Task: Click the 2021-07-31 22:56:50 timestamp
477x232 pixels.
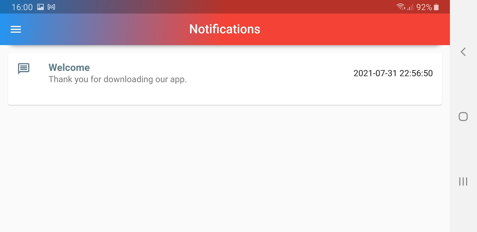Action: point(393,73)
